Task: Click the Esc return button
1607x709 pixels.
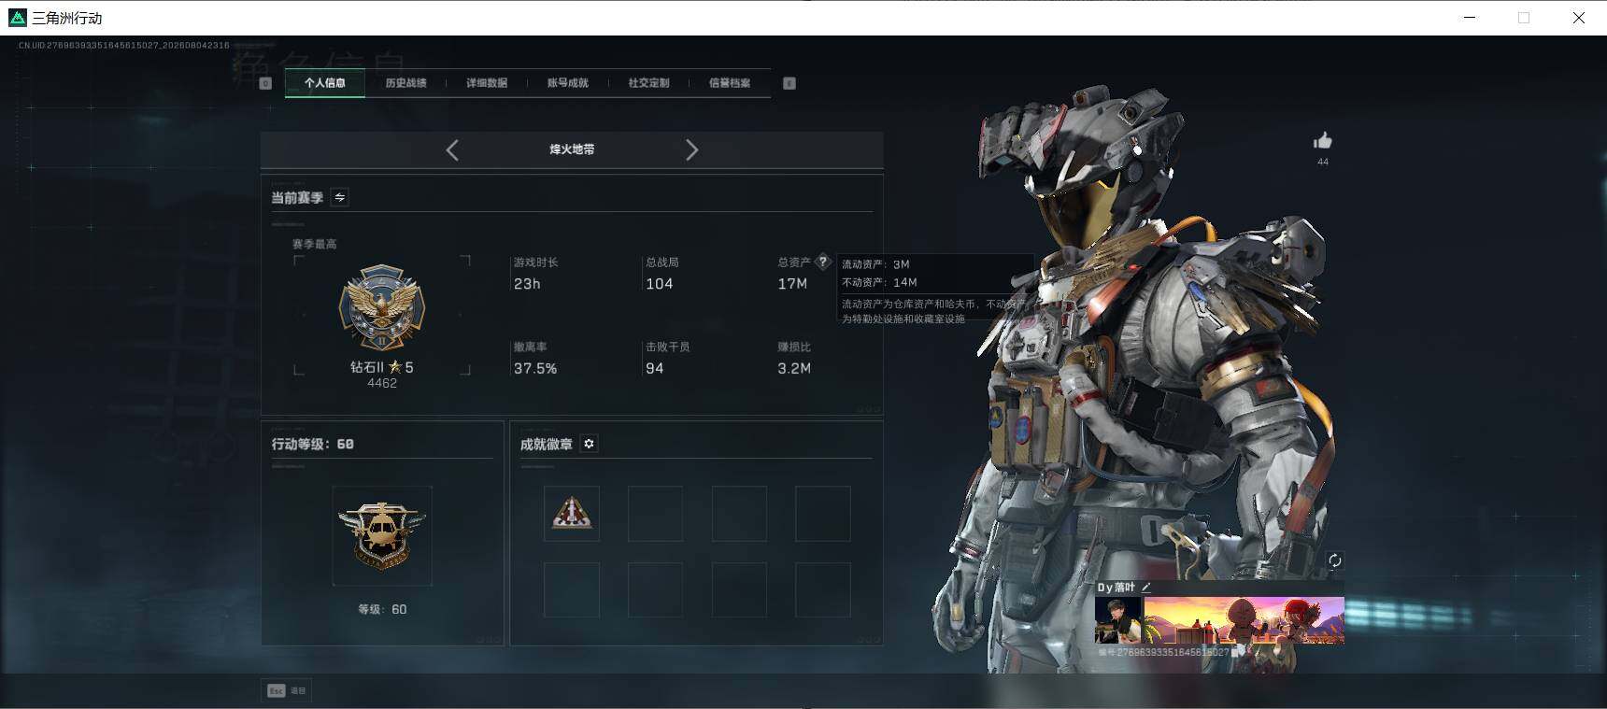Action: click(287, 690)
